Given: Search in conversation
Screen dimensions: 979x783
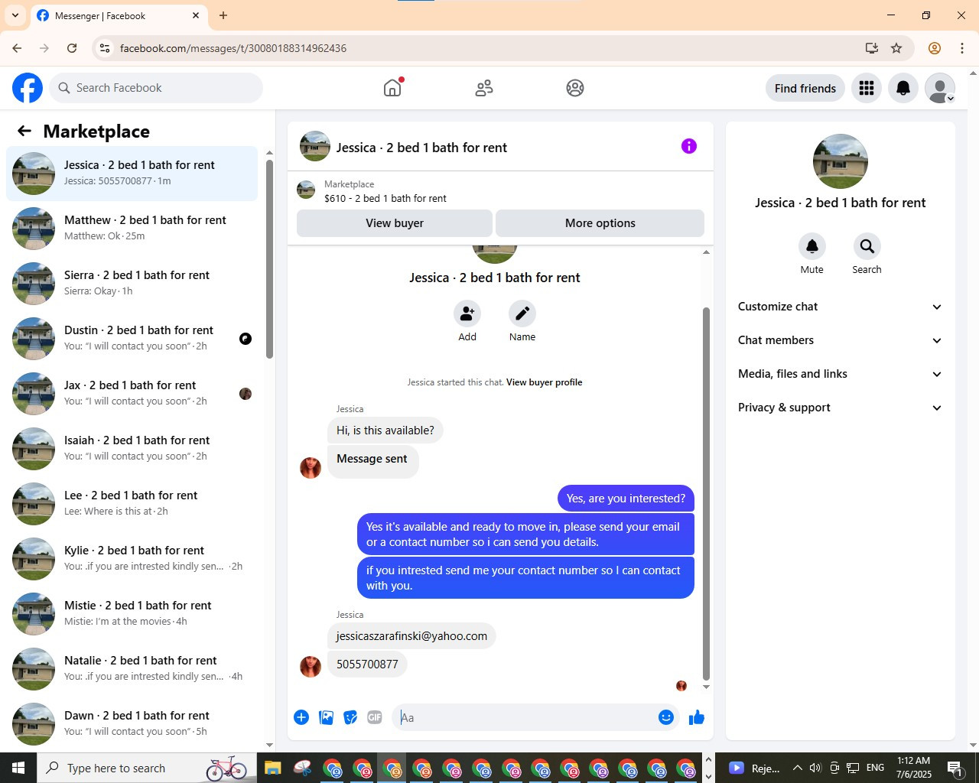Looking at the screenshot, I should [867, 246].
